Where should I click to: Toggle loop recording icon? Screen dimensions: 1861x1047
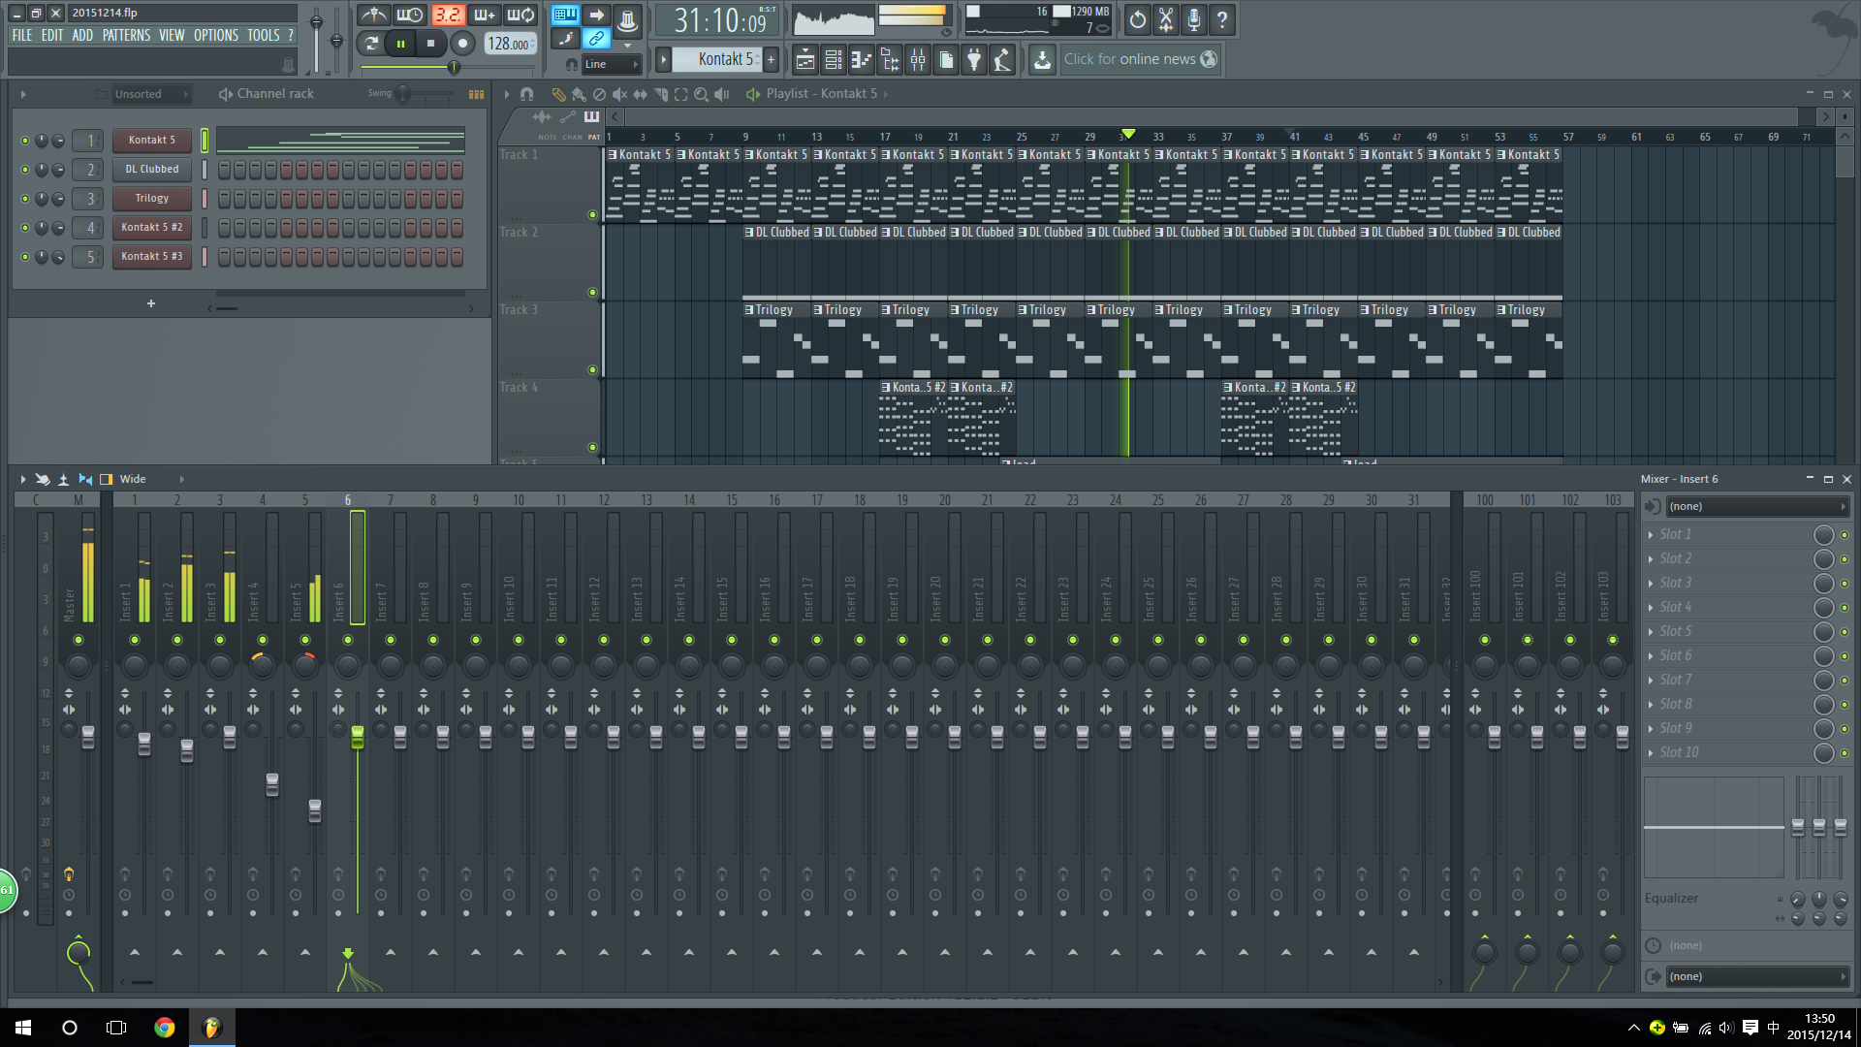520,16
